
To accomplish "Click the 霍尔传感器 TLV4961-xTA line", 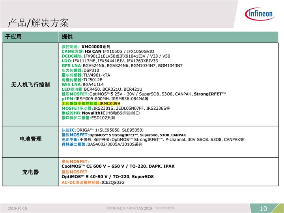I will [x=86, y=75].
